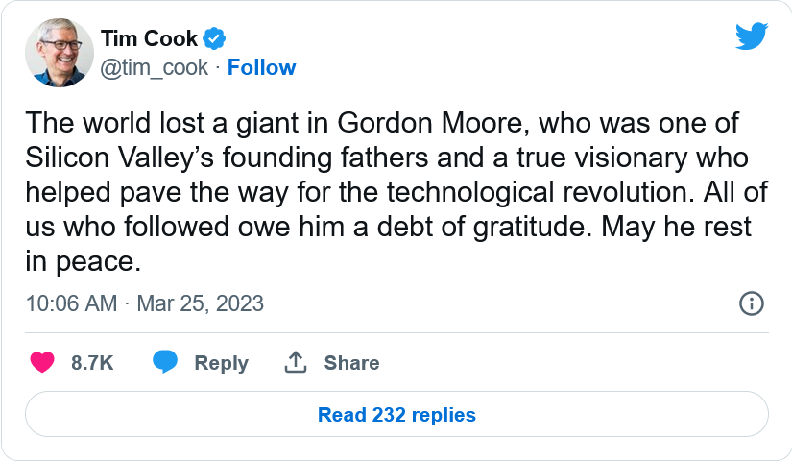This screenshot has height=461, width=792.
Task: Click the Twitter bird logo
Action: 752,36
